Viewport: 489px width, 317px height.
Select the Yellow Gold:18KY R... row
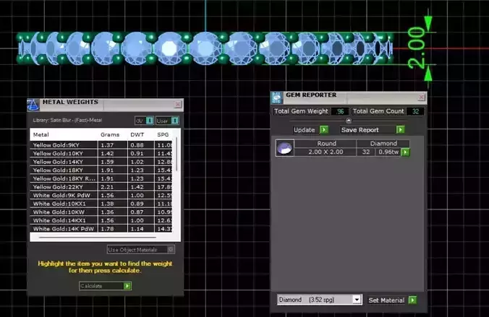[x=102, y=178]
